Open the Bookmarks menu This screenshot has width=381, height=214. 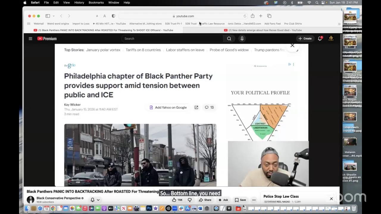tap(96, 3)
